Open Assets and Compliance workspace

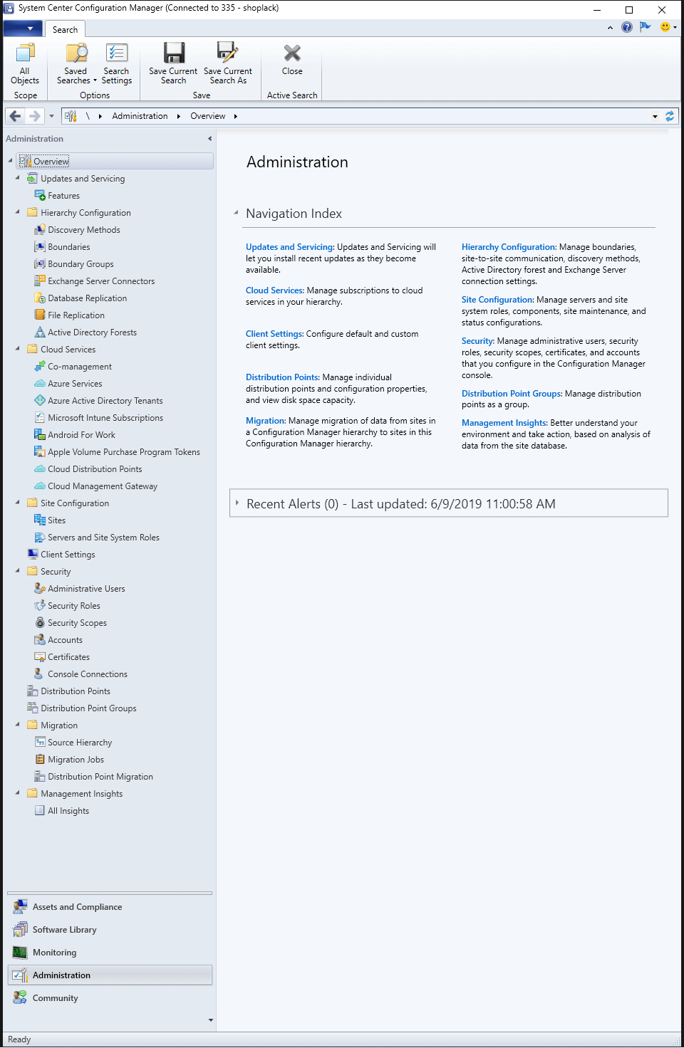pyautogui.click(x=110, y=907)
